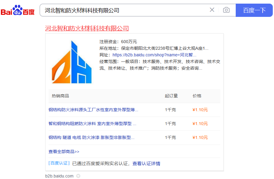Click the orange-blue company logo image
Viewport: 274px width, 179px height.
[72, 62]
